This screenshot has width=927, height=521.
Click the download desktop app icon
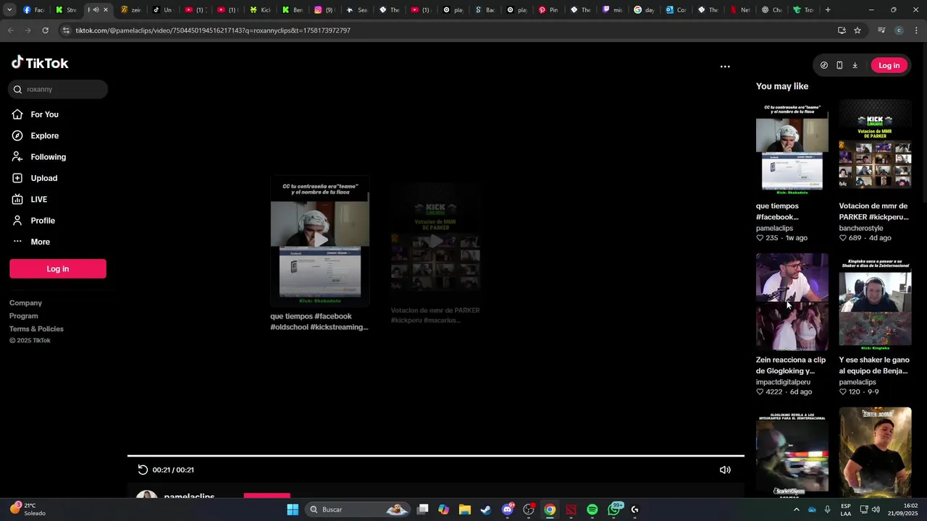pyautogui.click(x=855, y=65)
